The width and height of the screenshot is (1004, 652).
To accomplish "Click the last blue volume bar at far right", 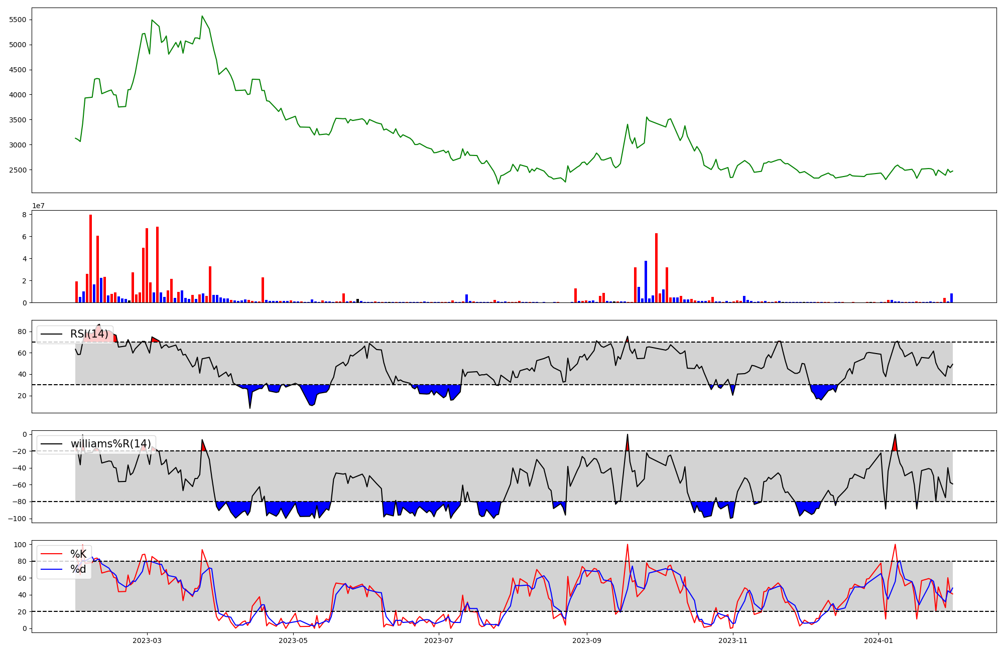I will 951,298.
